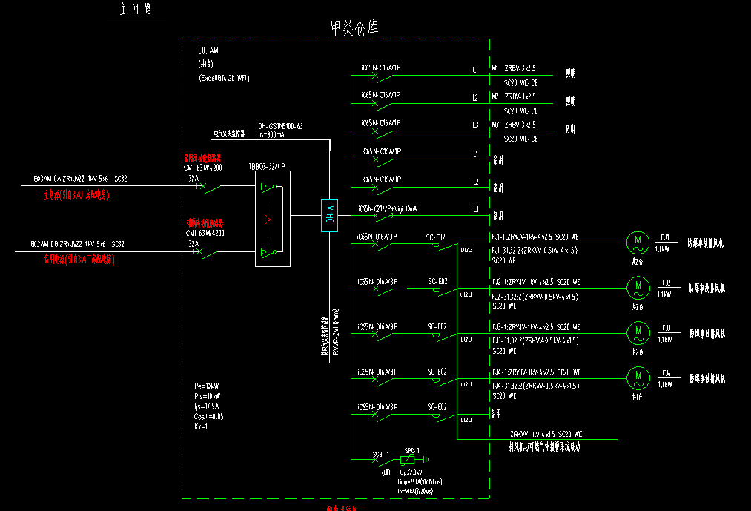The width and height of the screenshot is (751, 511).
Task: Select the motor symbol on circuit FJ3
Action: point(638,333)
